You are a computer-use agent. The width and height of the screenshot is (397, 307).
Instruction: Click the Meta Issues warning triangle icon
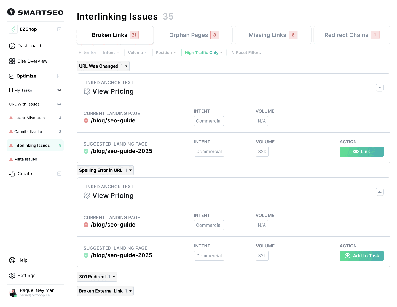tap(11, 159)
